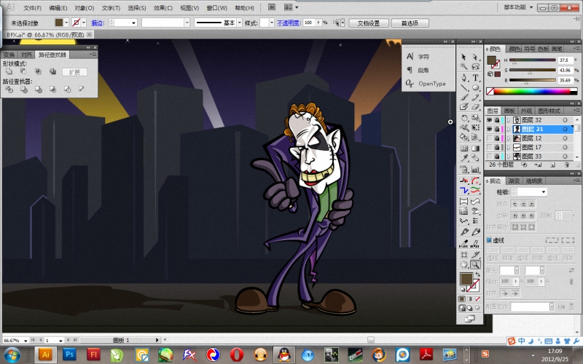Select the Artboard tool
The image size is (583, 364).
463,255
